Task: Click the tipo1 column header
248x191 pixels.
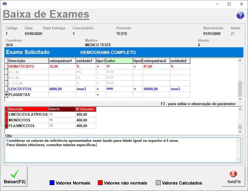Action: (101, 61)
